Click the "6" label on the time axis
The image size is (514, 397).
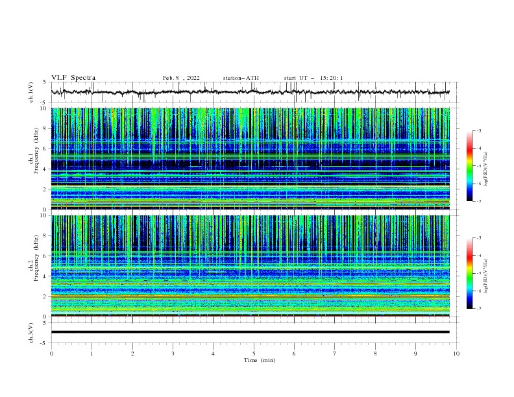(294, 354)
